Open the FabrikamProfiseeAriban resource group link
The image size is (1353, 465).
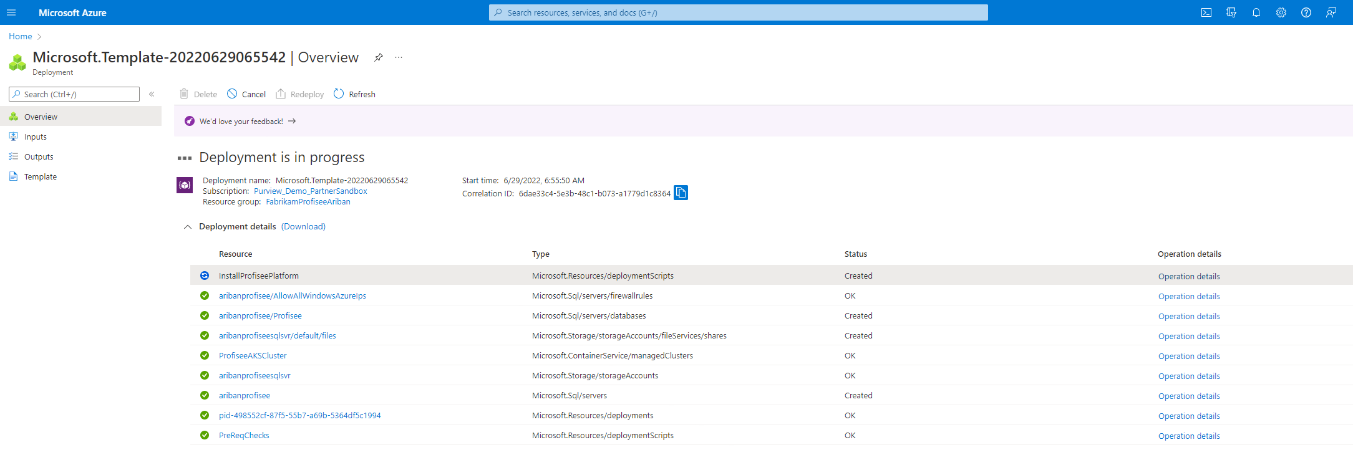[308, 202]
